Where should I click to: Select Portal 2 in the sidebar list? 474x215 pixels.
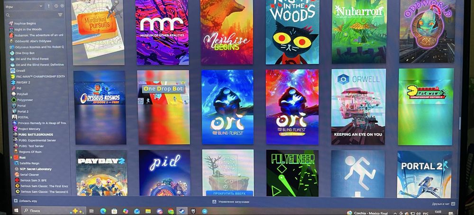pos(23,111)
